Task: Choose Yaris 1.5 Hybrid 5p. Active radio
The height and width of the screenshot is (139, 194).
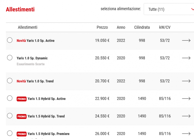Action: point(10,98)
